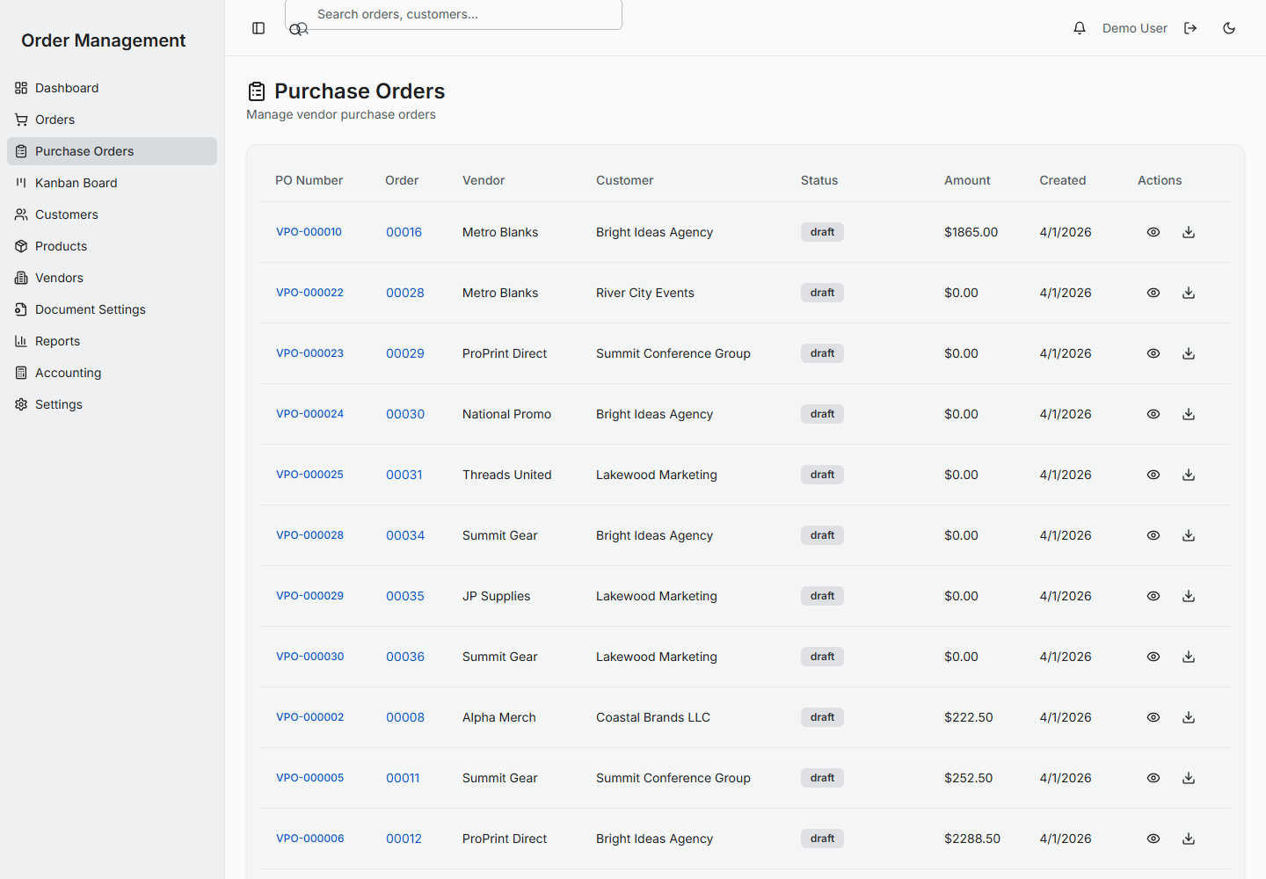Open PO link VPO-000029
The height and width of the screenshot is (879, 1266).
[x=309, y=596]
